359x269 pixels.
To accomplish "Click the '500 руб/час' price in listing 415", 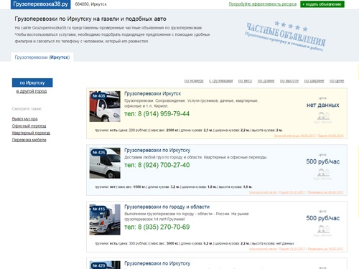I will [323, 218].
